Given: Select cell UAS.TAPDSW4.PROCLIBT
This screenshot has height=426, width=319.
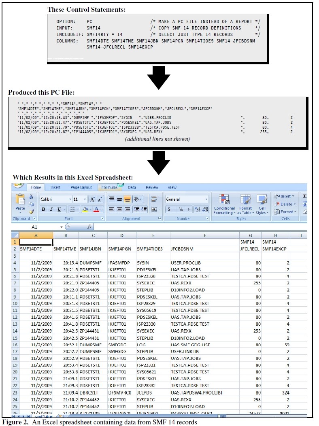Looking at the screenshot, I should (x=205, y=393).
